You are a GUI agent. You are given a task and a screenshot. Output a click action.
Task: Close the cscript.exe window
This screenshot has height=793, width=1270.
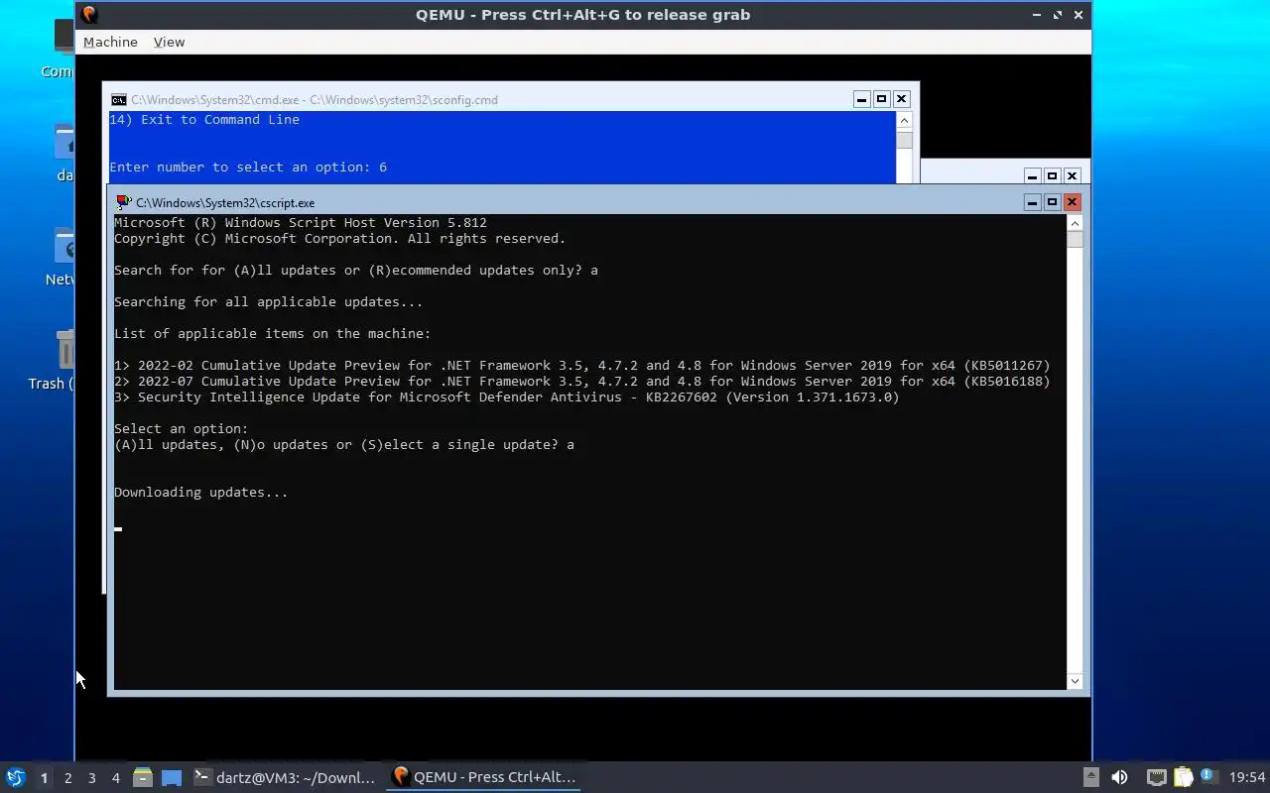[1072, 202]
